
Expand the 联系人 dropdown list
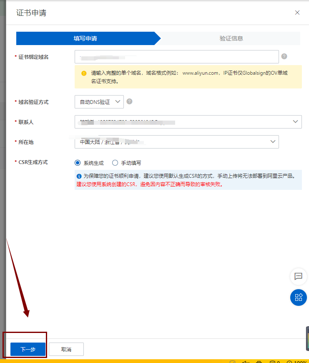coord(188,122)
